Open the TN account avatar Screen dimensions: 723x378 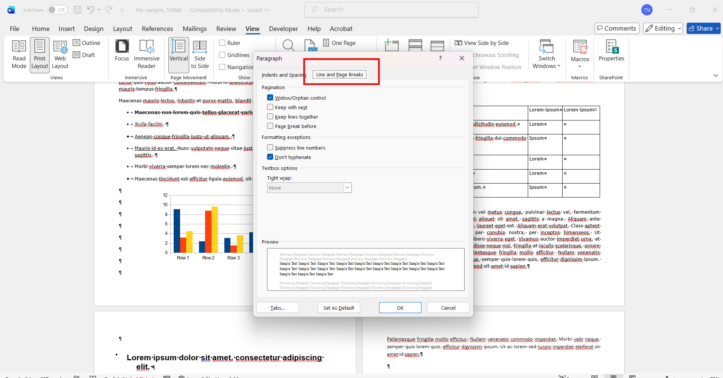(x=647, y=10)
